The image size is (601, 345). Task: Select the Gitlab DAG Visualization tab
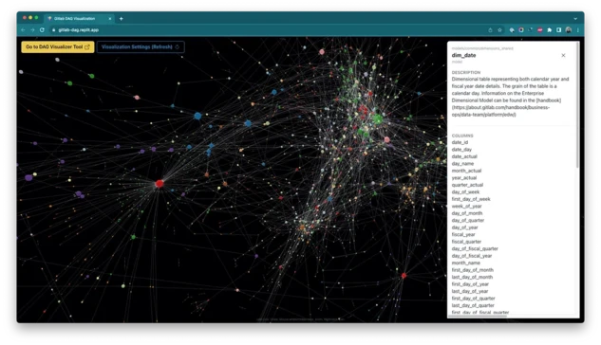pyautogui.click(x=75, y=18)
